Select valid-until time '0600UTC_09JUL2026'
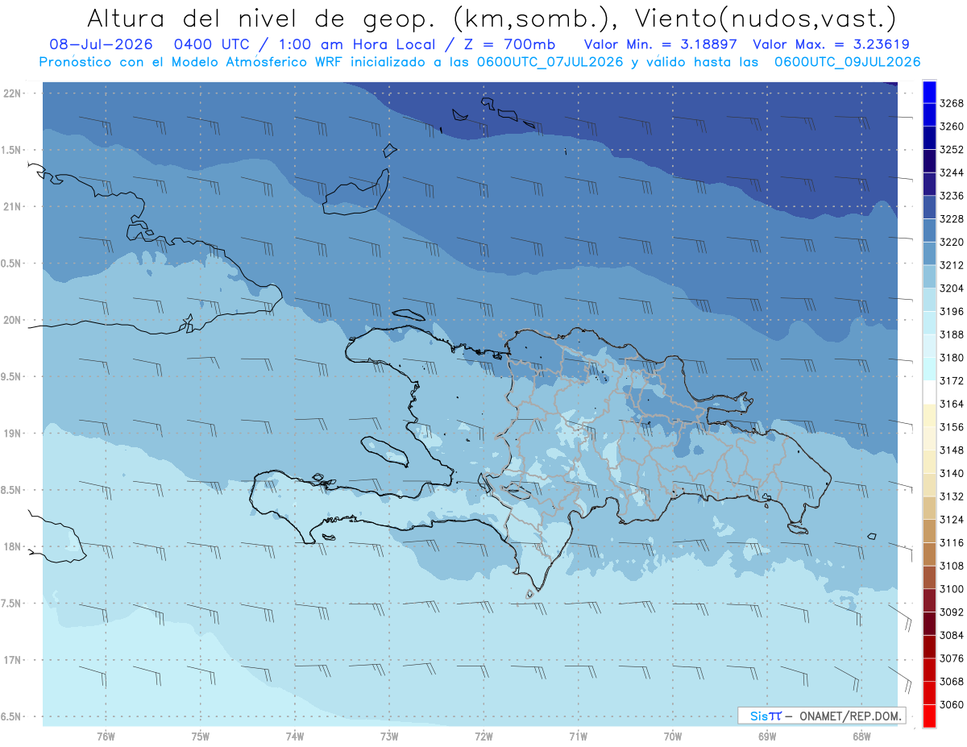Screen dimensions: 967x747 coord(846,62)
